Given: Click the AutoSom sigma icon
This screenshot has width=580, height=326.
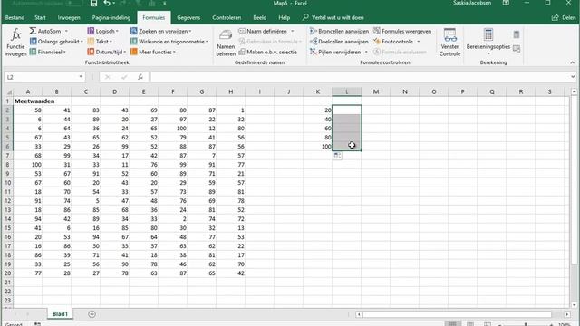Looking at the screenshot, I should click(x=33, y=31).
